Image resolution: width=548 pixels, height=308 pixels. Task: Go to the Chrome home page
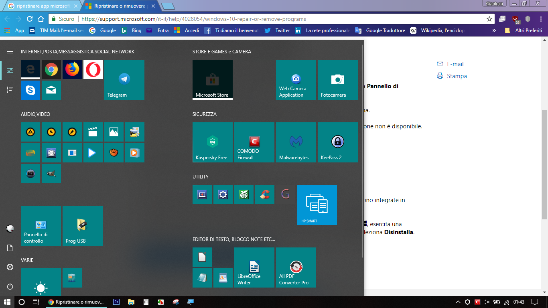pos(41,19)
